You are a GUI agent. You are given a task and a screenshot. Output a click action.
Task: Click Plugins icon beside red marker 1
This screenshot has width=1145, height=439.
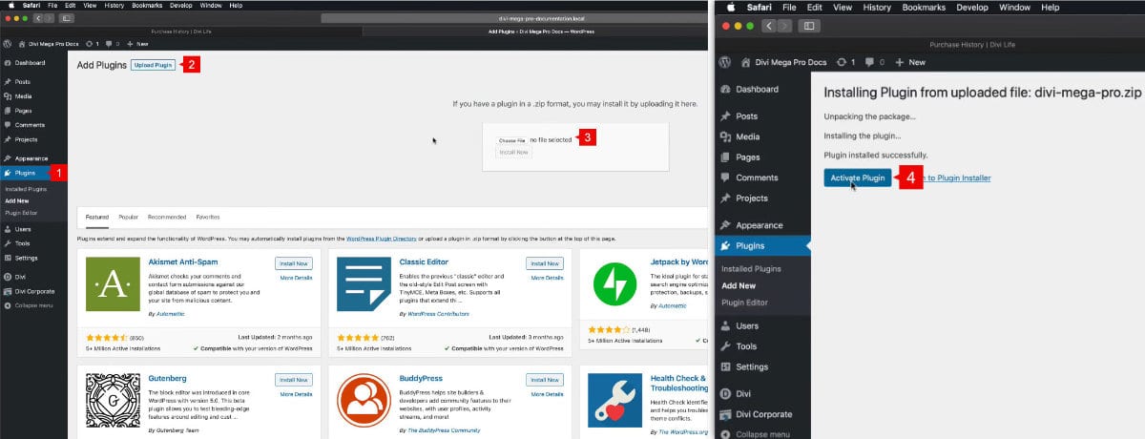click(8, 173)
